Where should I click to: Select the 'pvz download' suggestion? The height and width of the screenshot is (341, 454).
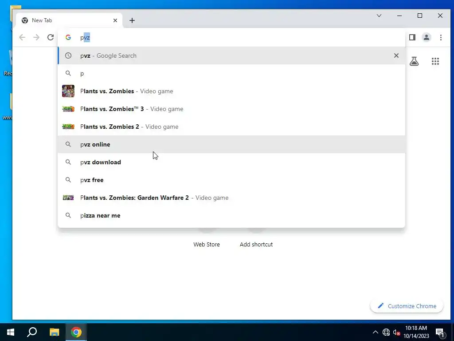pyautogui.click(x=231, y=162)
